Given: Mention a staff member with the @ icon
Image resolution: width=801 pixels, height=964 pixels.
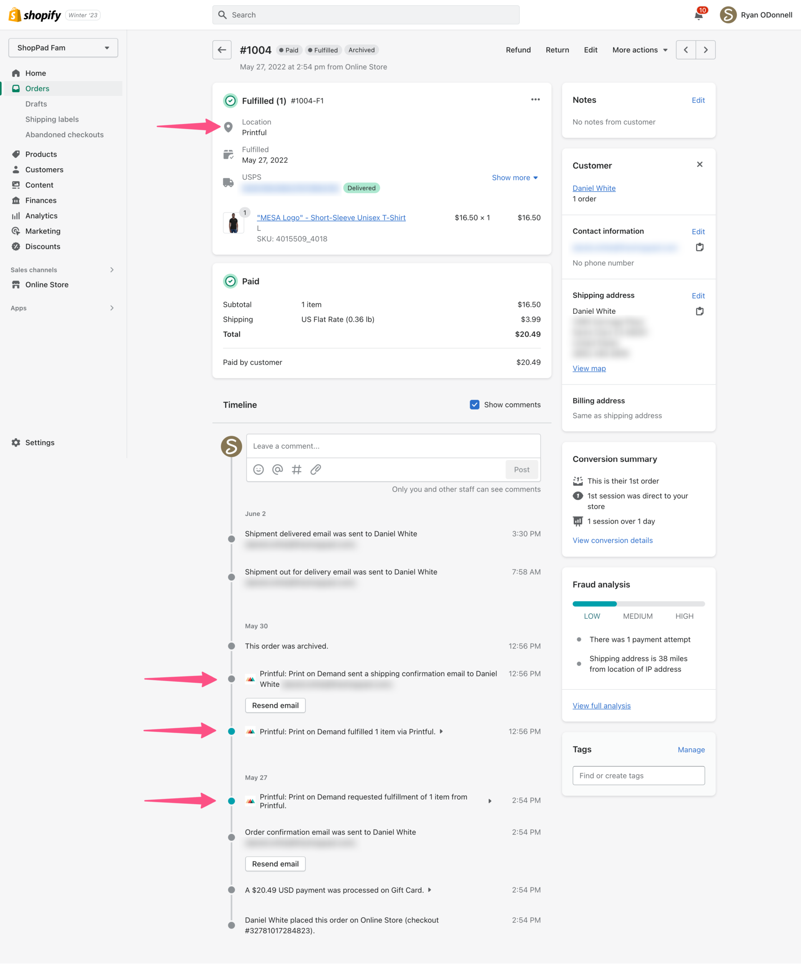Looking at the screenshot, I should point(277,469).
